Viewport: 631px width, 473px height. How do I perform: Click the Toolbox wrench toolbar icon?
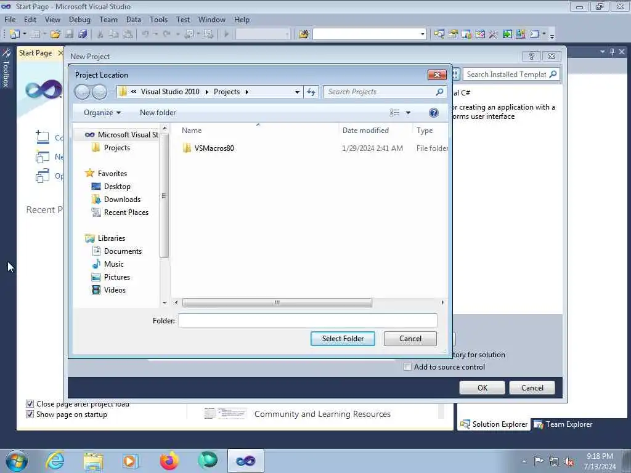[493, 34]
